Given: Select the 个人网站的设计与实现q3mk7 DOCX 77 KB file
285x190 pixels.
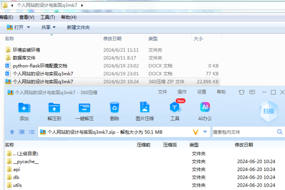Looking at the screenshot, I should [112, 74].
